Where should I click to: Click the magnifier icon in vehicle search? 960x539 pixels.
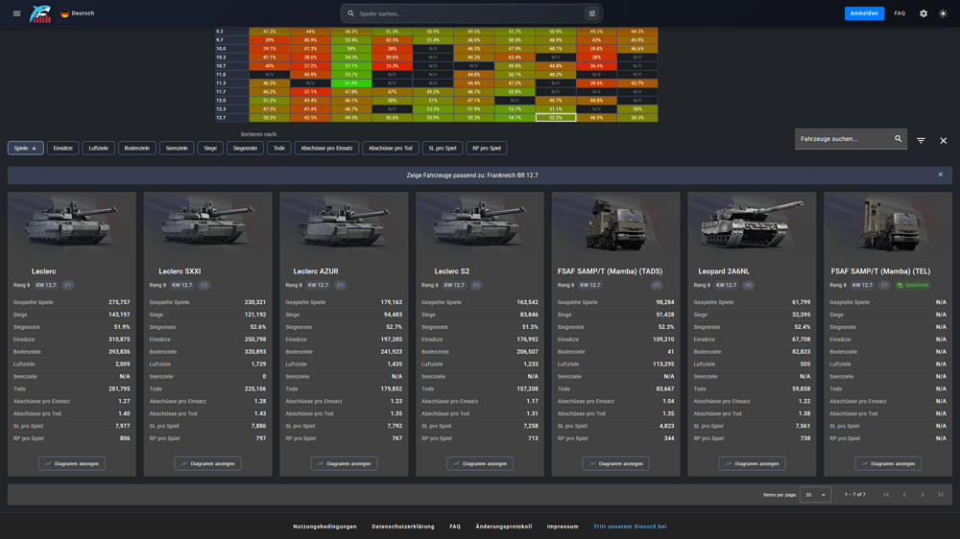click(x=899, y=139)
